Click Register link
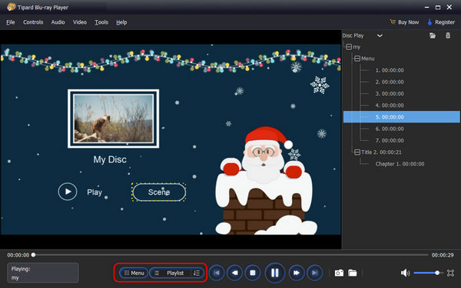This screenshot has width=461, height=288. [x=445, y=22]
